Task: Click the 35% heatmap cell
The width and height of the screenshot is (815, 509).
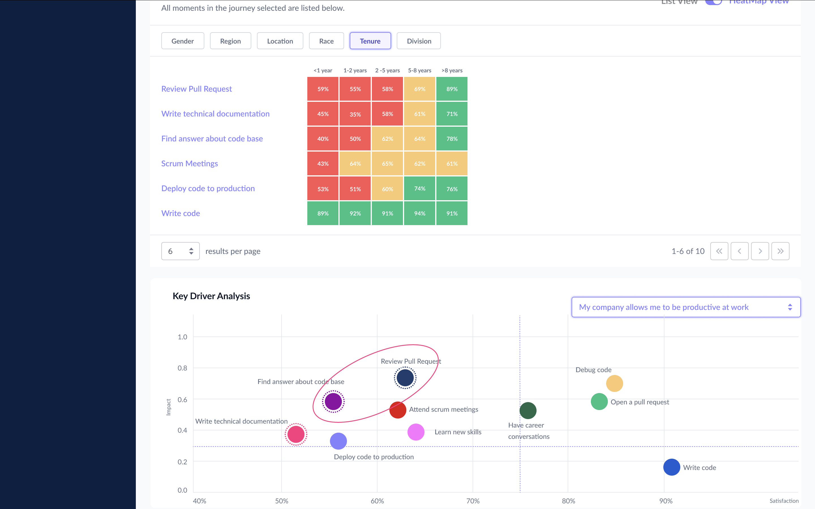Action: tap(355, 114)
